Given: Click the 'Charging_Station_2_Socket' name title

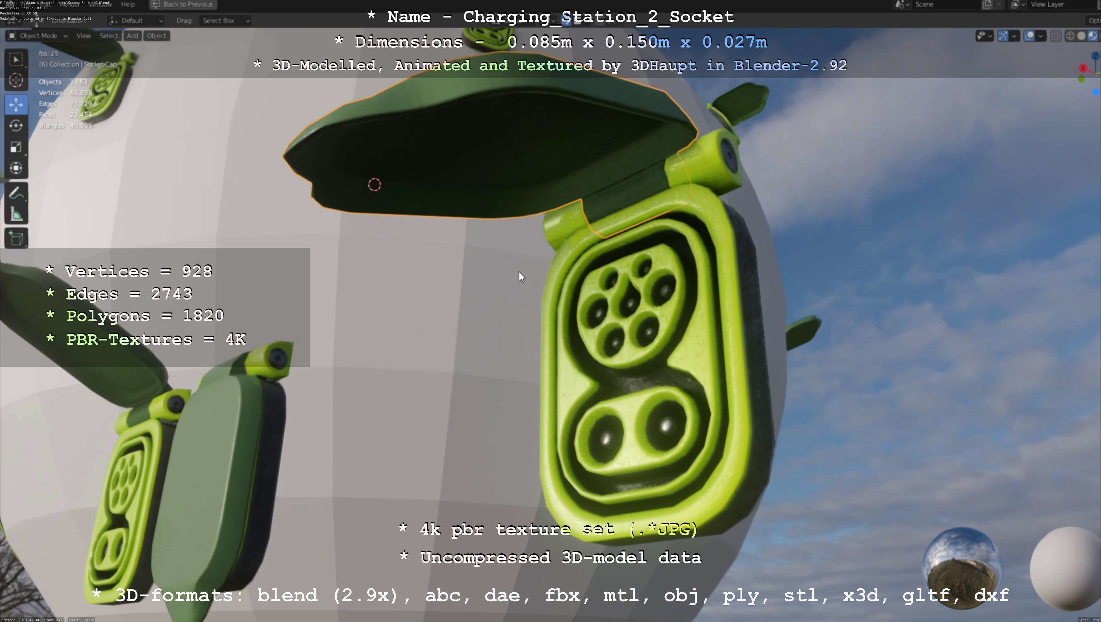Looking at the screenshot, I should (598, 17).
